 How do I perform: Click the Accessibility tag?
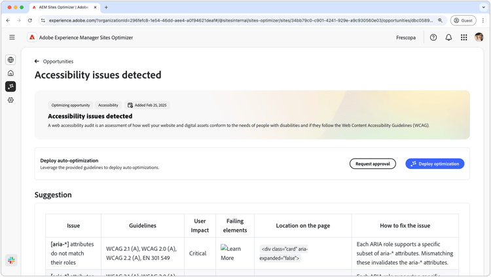click(x=108, y=105)
